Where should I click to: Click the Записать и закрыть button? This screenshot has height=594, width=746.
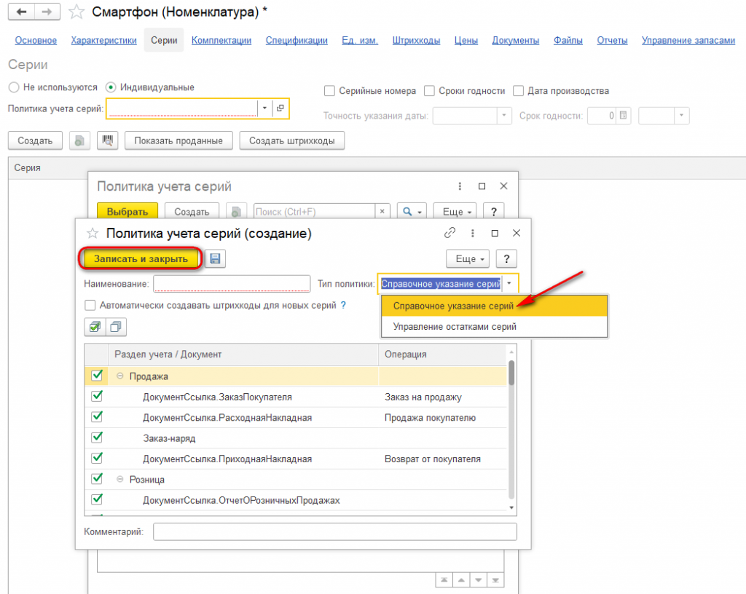(141, 259)
